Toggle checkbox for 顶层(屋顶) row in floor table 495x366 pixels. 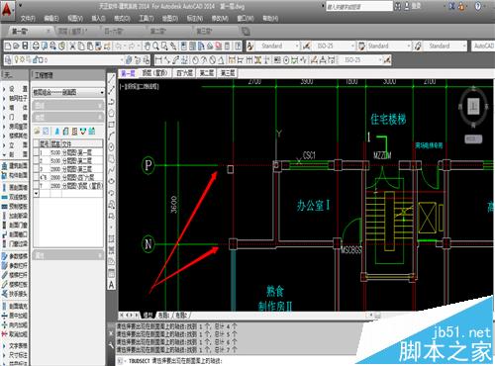(x=36, y=186)
